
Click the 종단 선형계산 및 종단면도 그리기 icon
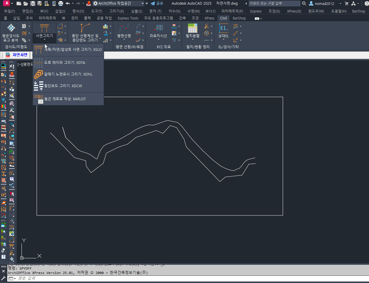[85, 28]
